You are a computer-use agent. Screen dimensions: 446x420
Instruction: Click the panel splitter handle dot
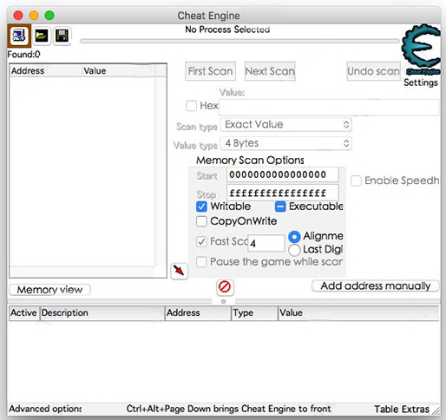(223, 302)
